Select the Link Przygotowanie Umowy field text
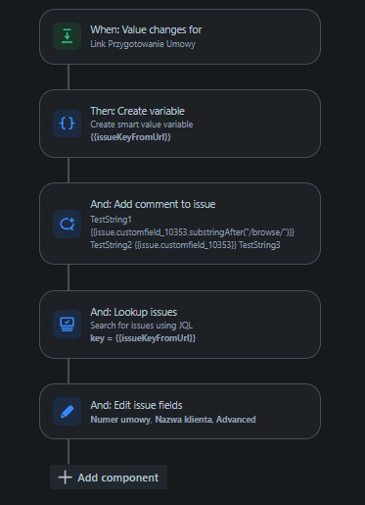Image resolution: width=365 pixels, height=505 pixels. (143, 44)
